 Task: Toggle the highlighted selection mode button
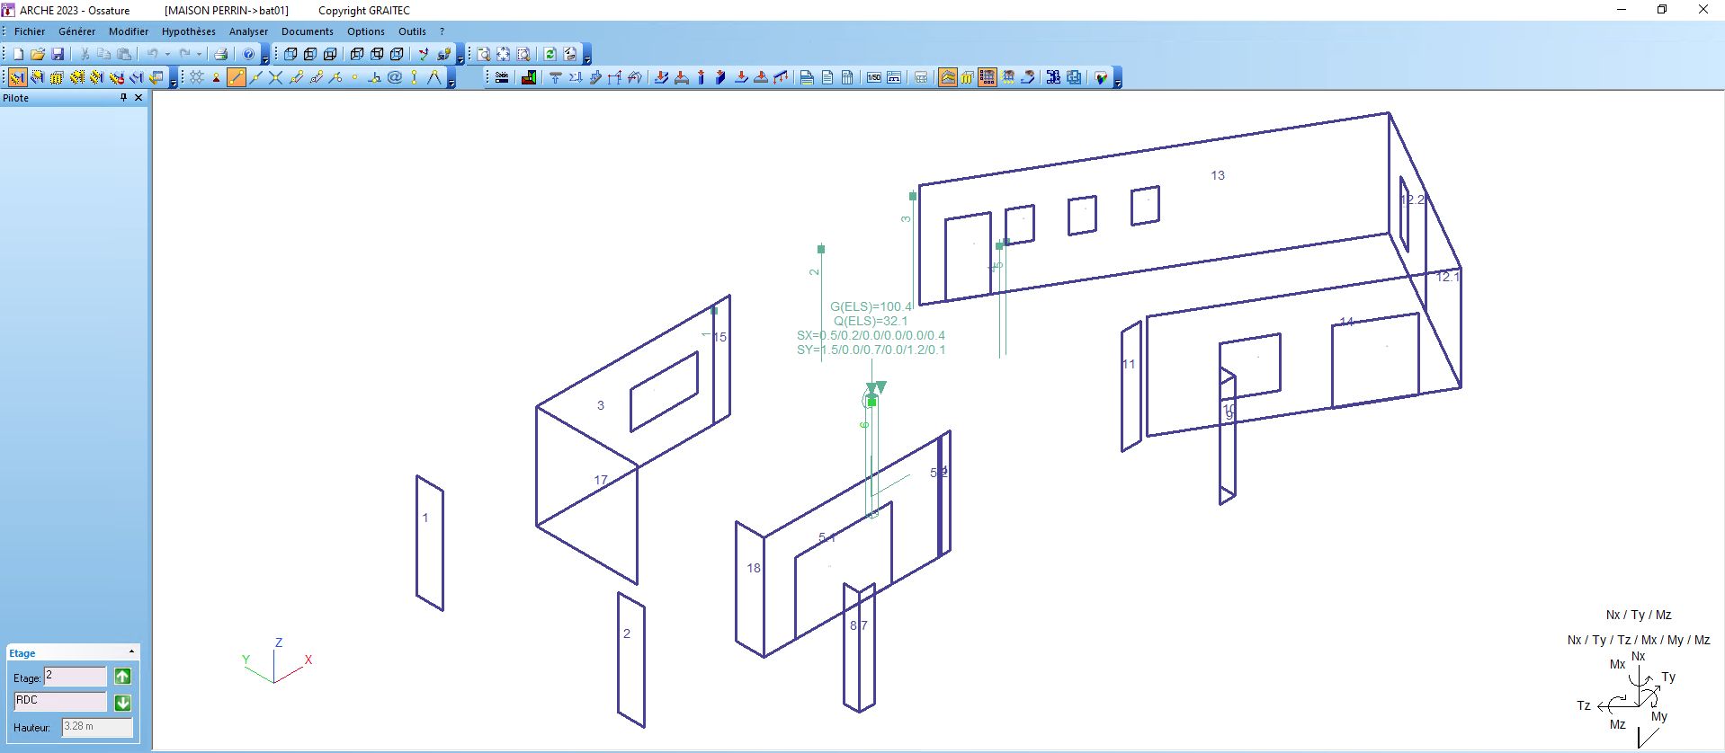point(17,77)
